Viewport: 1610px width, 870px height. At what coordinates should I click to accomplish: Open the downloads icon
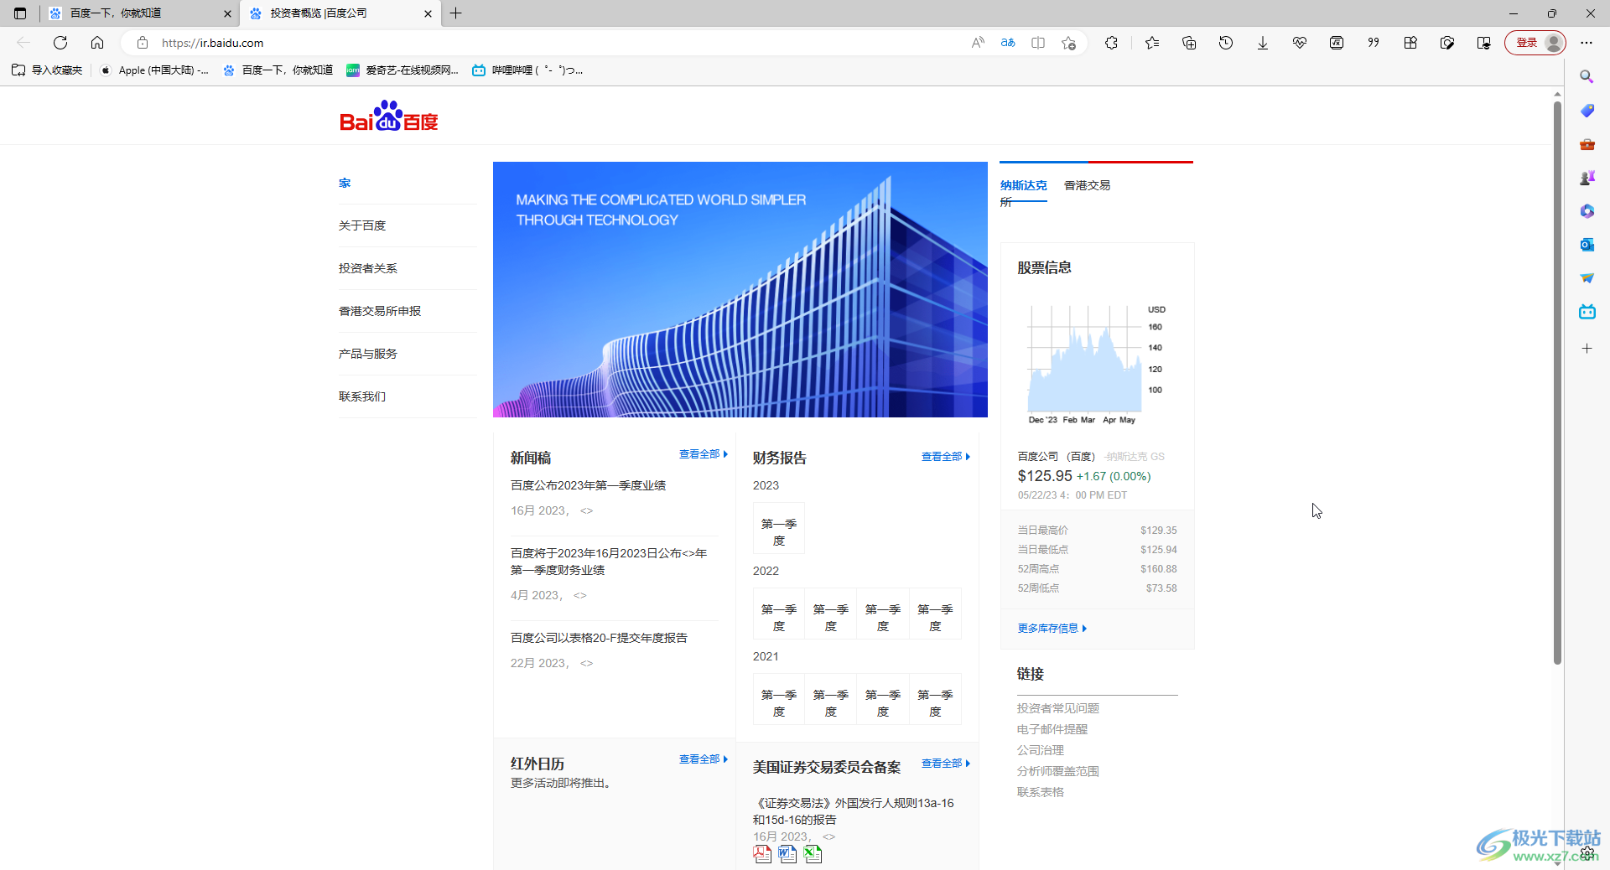tap(1263, 43)
